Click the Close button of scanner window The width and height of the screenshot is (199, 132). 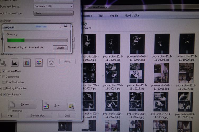point(67,116)
